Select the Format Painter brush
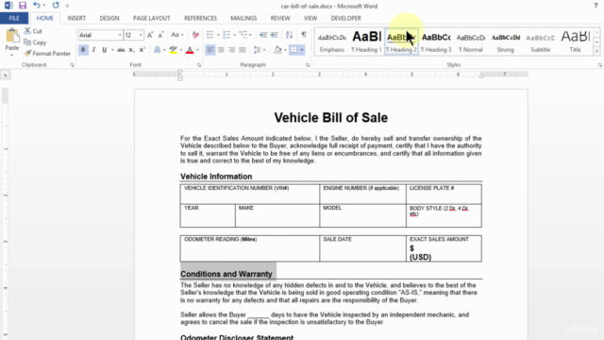This screenshot has width=604, height=340. coord(27,53)
